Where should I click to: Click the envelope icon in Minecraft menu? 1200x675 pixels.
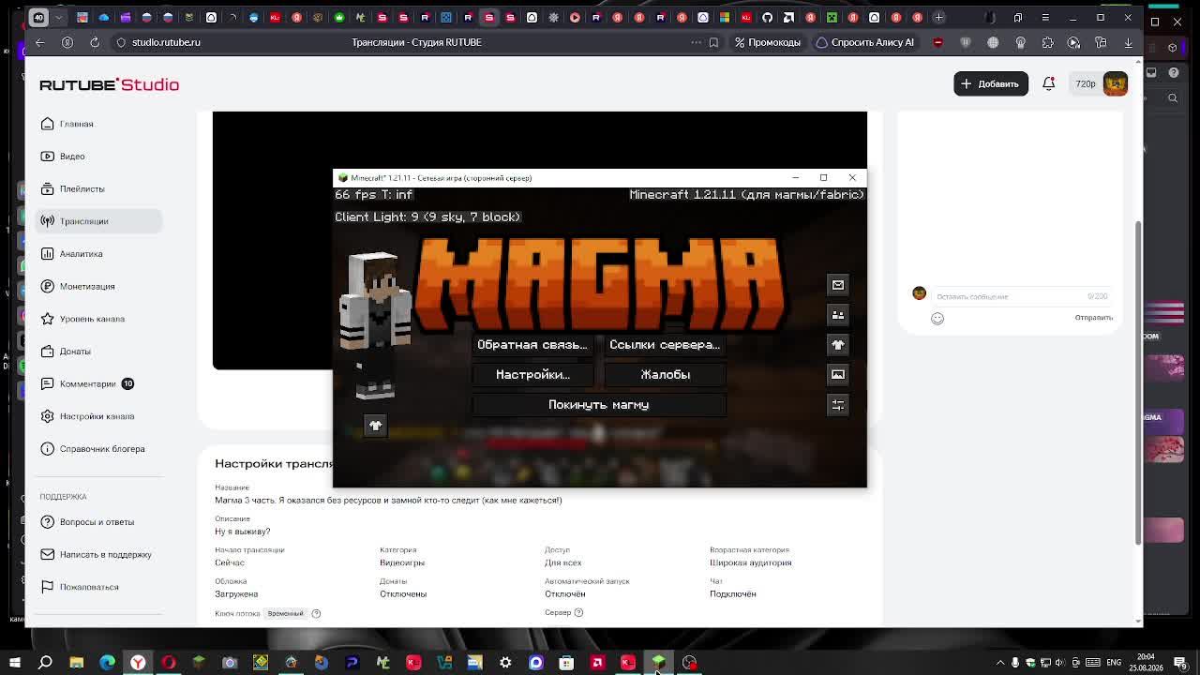coord(838,285)
